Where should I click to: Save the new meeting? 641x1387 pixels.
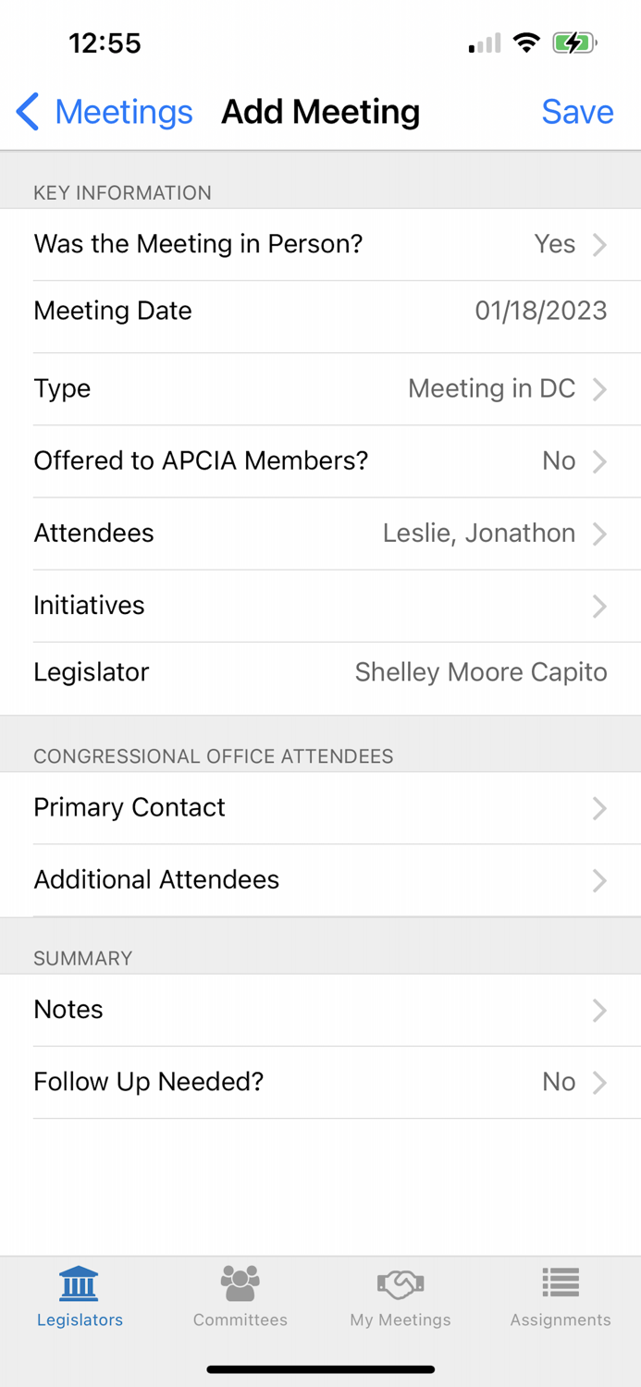577,111
